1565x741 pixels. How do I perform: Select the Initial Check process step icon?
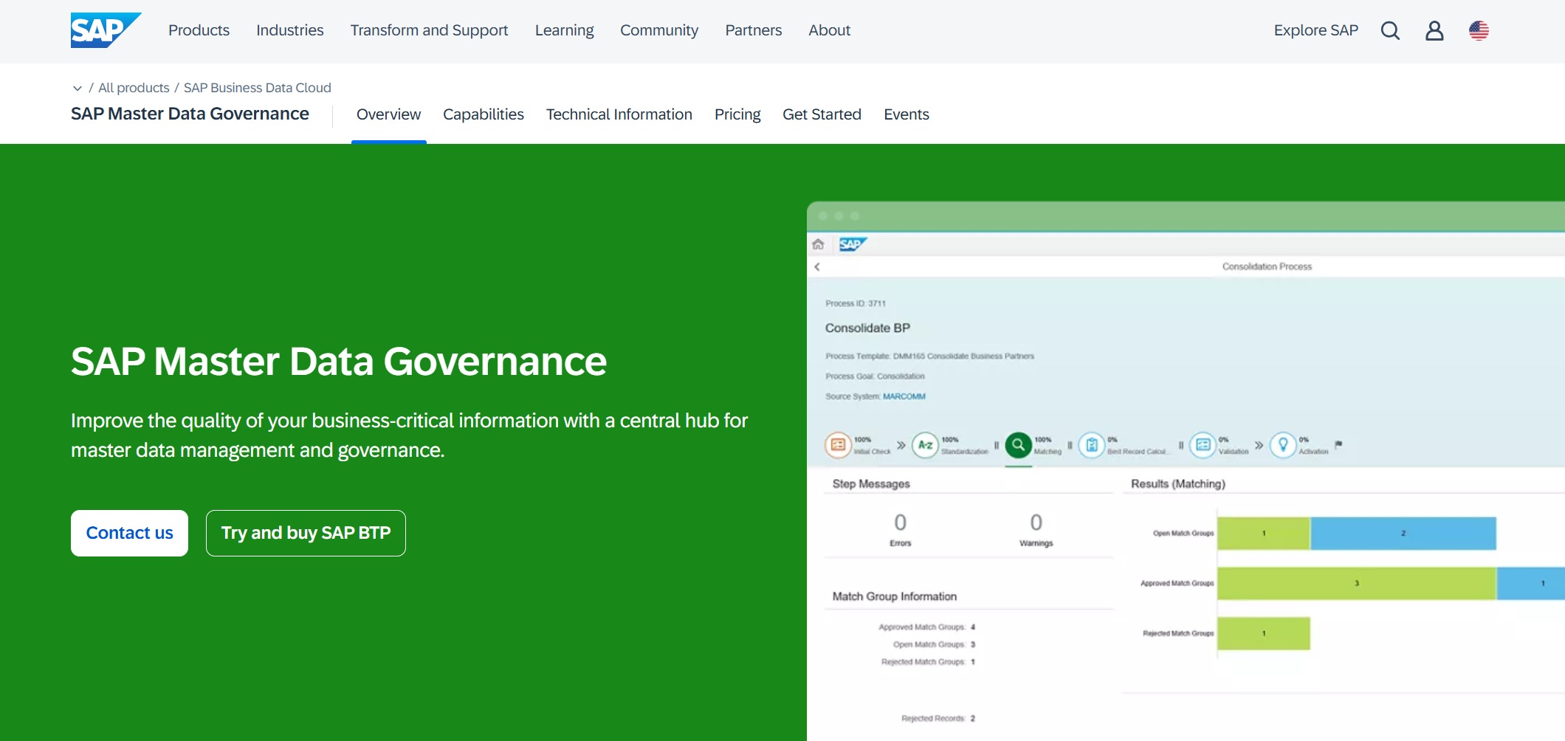(838, 444)
